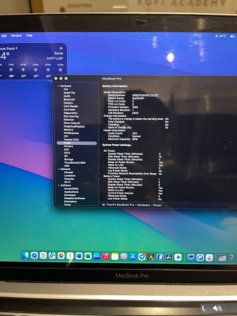Select Applications under Software
The width and height of the screenshot is (237, 316).
click(71, 192)
